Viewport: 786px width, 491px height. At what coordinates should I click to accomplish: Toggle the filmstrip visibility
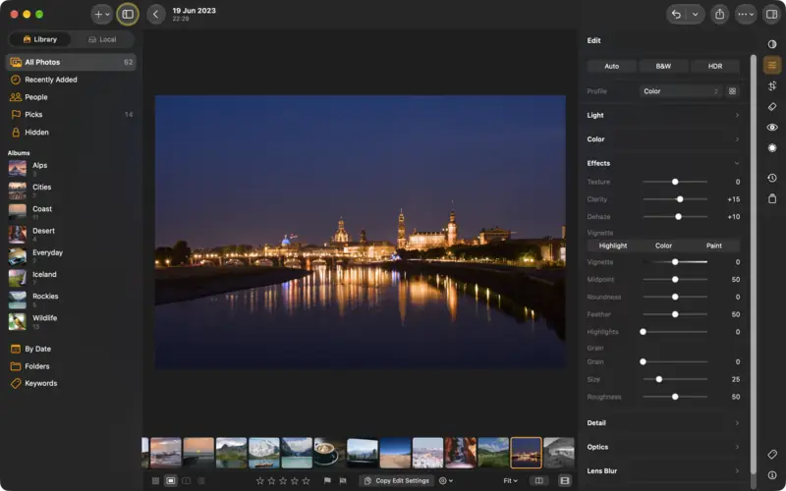pyautogui.click(x=565, y=480)
